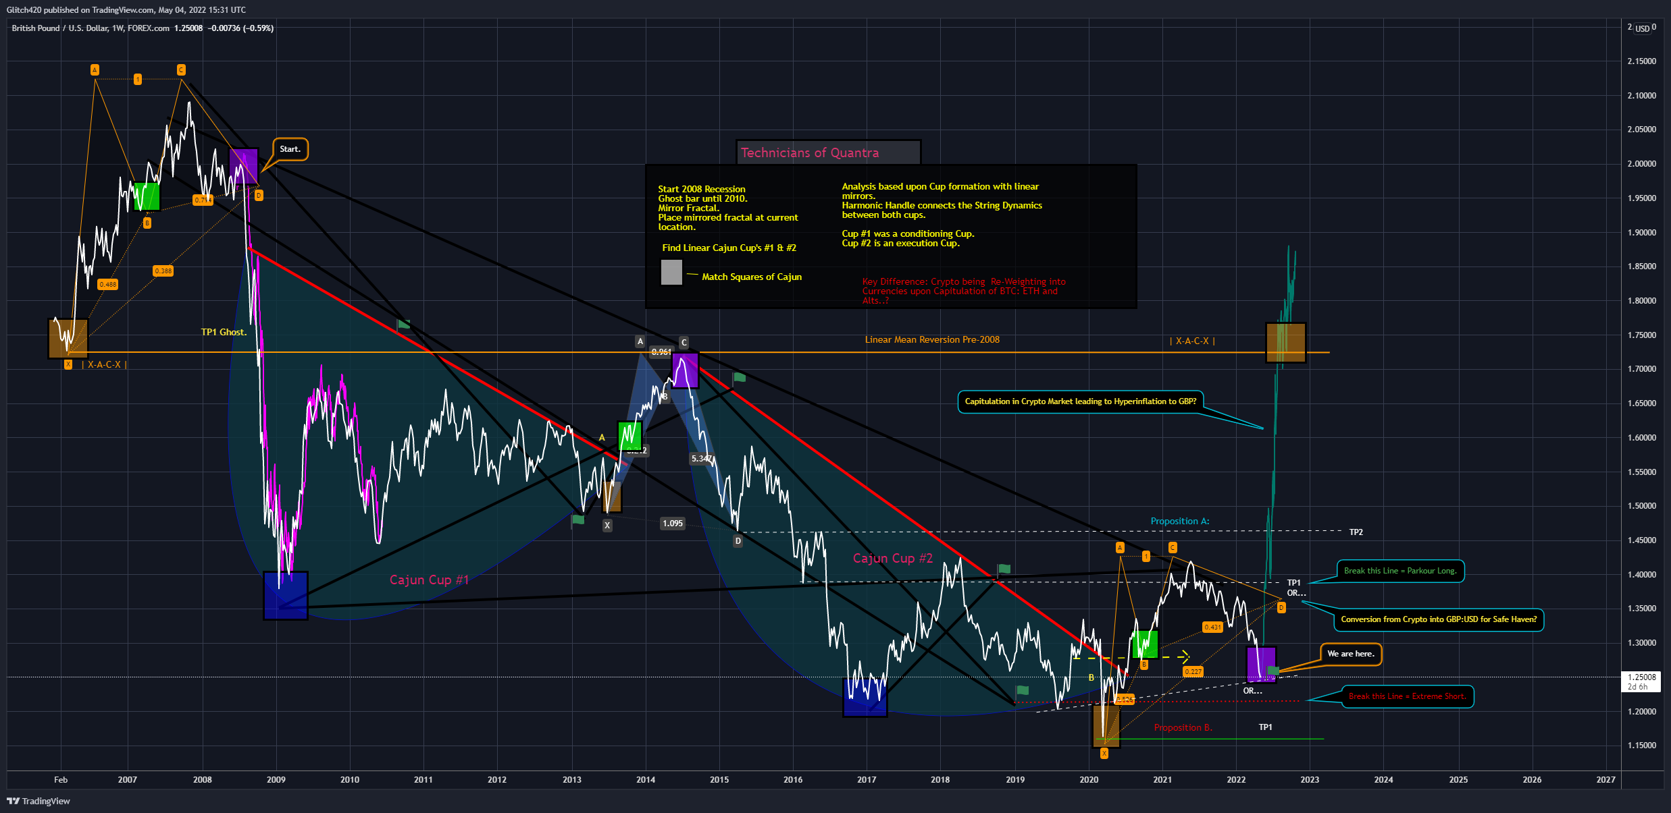Click the green flag beside the 'We are here.' callout
Screen dimensions: 1671x813
(x=1273, y=671)
